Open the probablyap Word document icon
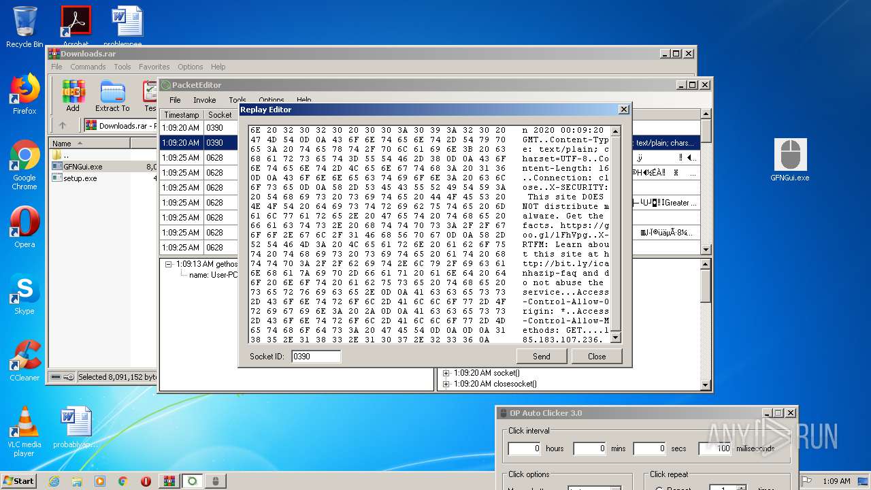This screenshot has height=490, width=871. 76,427
